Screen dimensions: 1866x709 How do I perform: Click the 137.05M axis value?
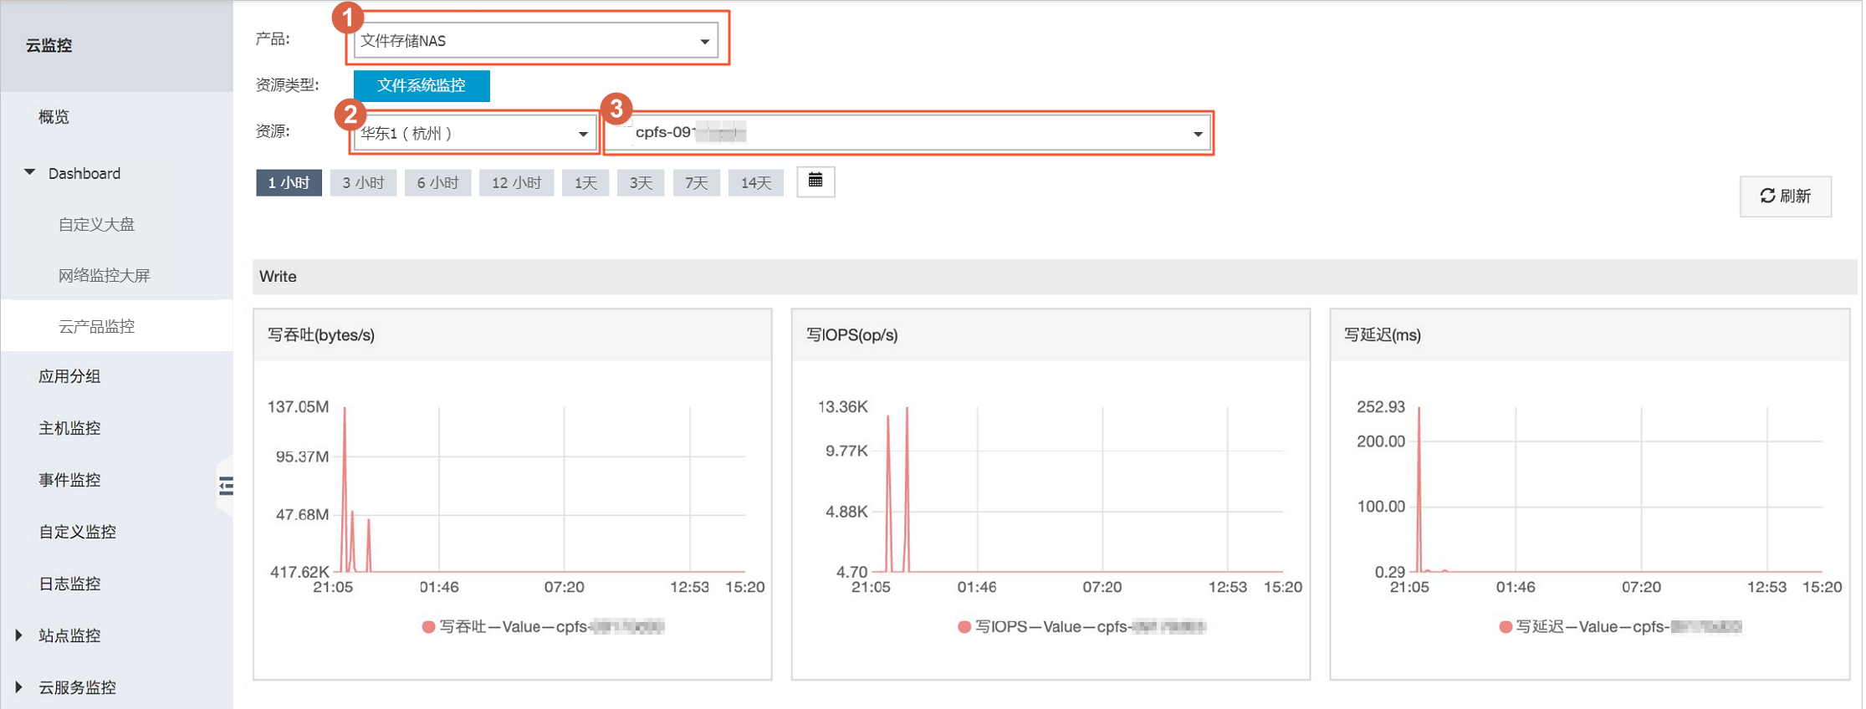coord(298,407)
